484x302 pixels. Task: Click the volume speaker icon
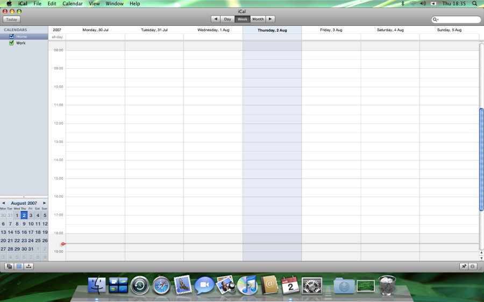423,3
